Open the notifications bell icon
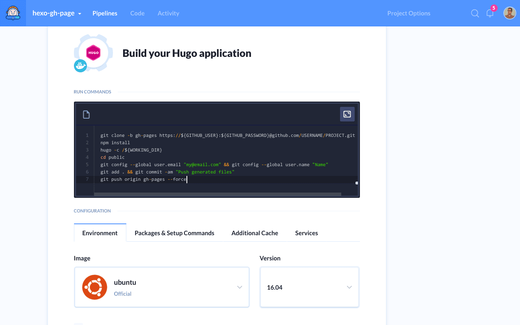The image size is (520, 325). [x=490, y=13]
